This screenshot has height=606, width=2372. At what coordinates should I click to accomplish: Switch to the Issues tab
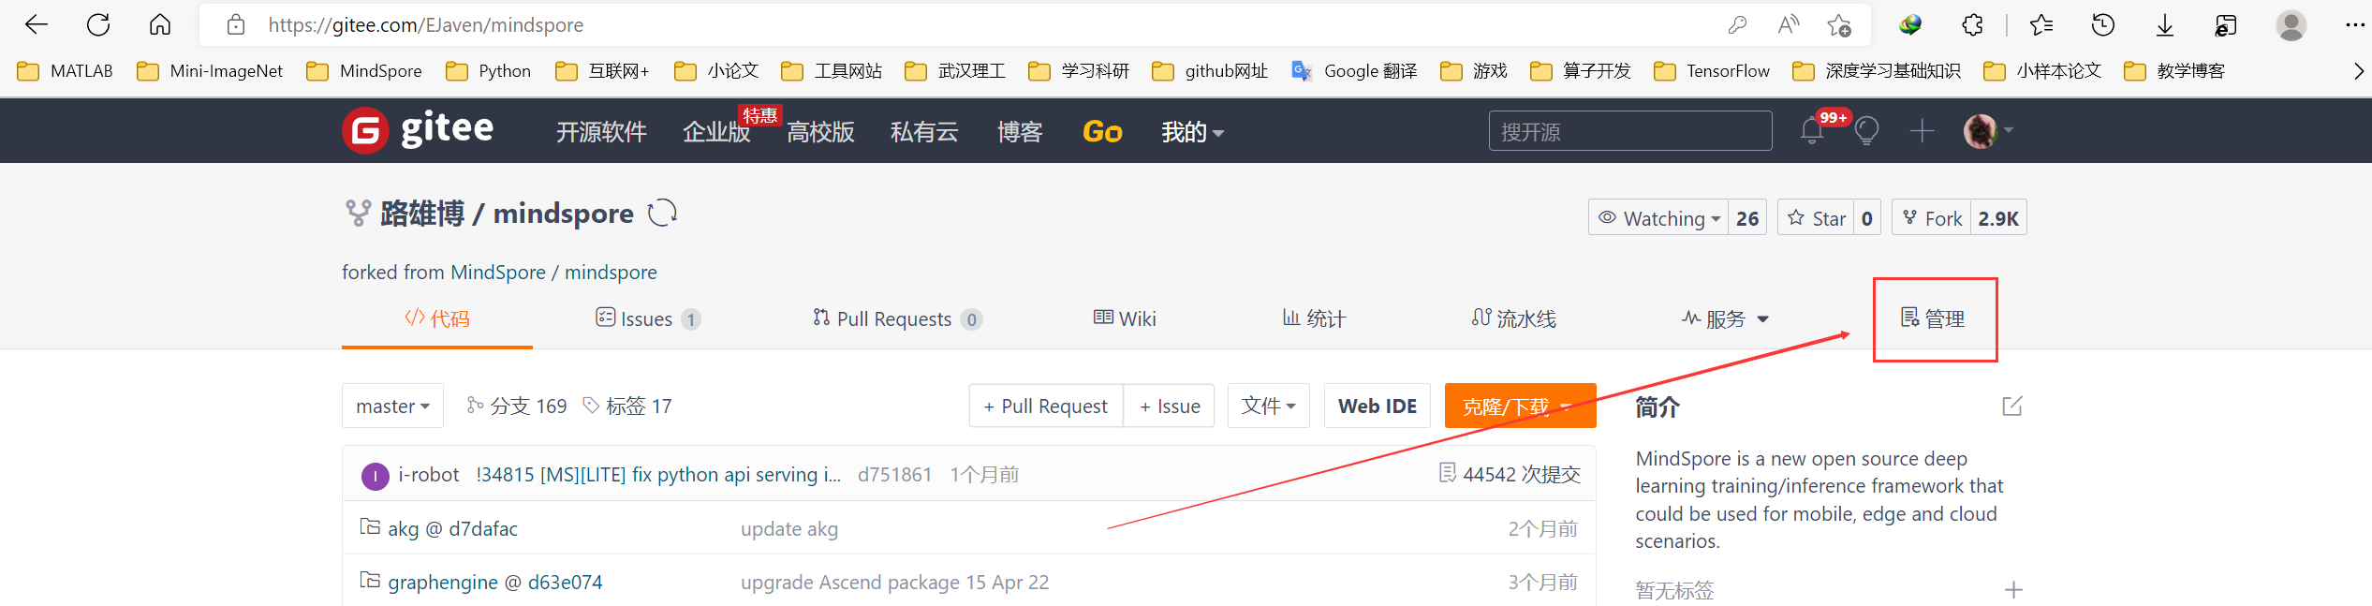[x=647, y=318]
